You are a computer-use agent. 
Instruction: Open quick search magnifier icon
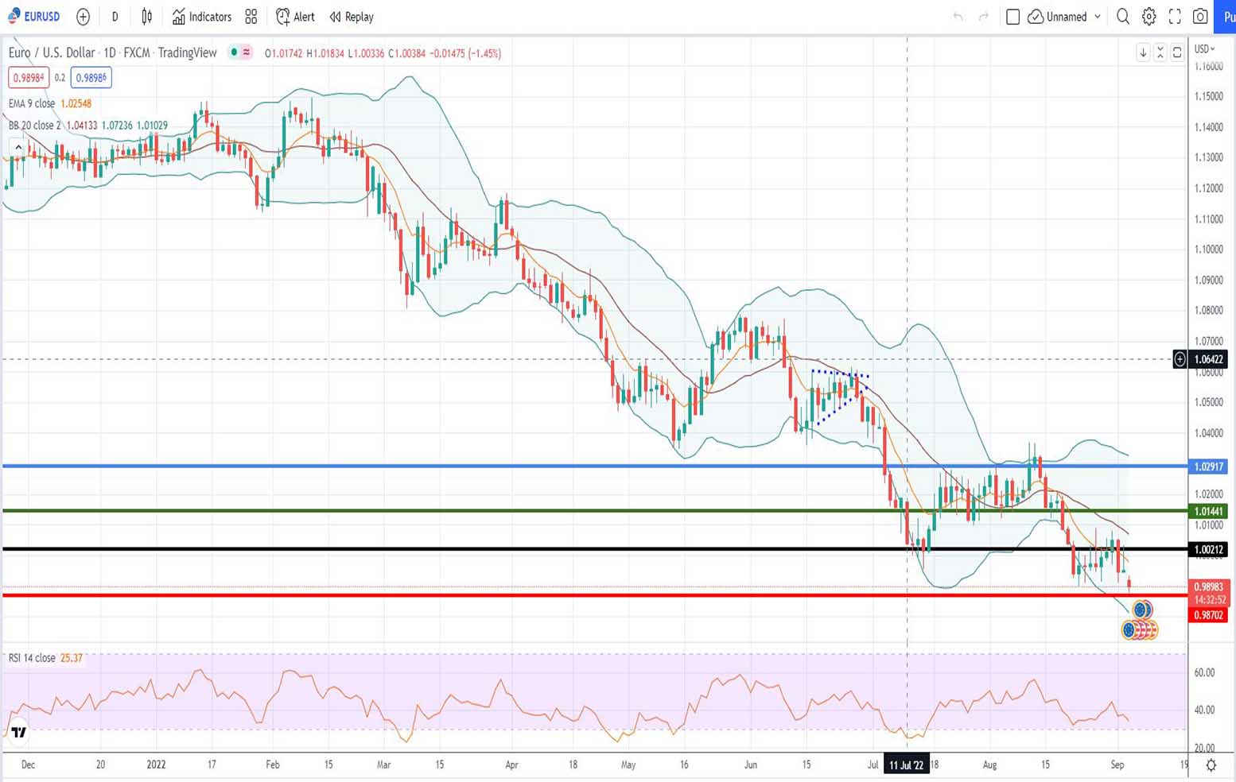coord(1122,17)
